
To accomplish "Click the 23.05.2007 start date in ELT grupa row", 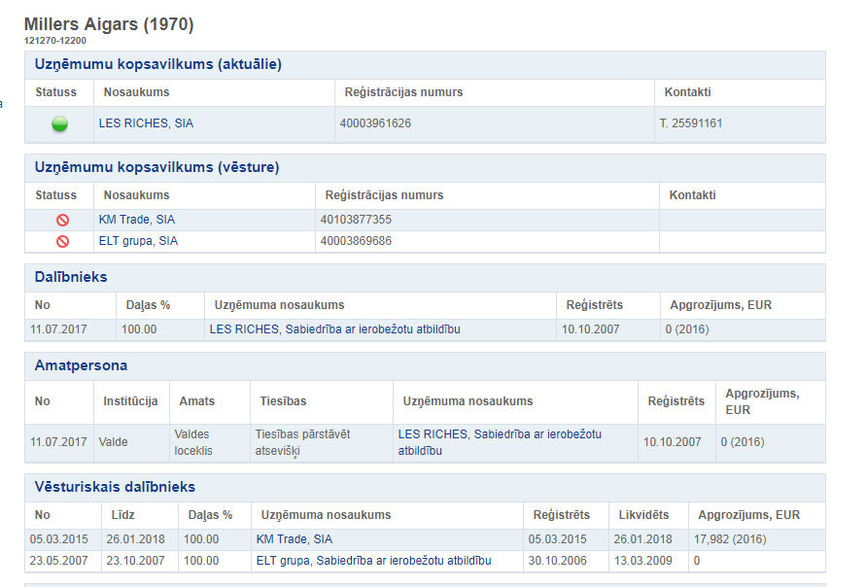I will (58, 561).
